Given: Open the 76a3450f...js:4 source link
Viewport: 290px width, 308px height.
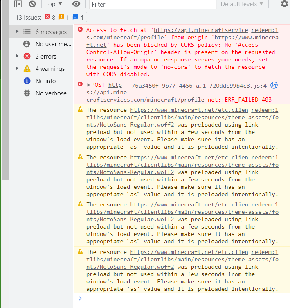Looking at the screenshot, I should click(x=199, y=86).
